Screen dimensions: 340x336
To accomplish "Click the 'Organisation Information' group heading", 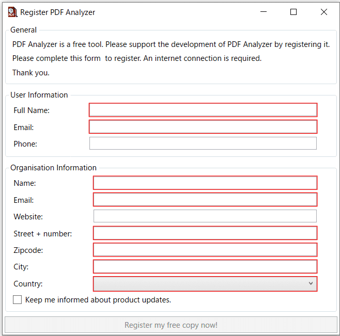I will click(x=53, y=168).
